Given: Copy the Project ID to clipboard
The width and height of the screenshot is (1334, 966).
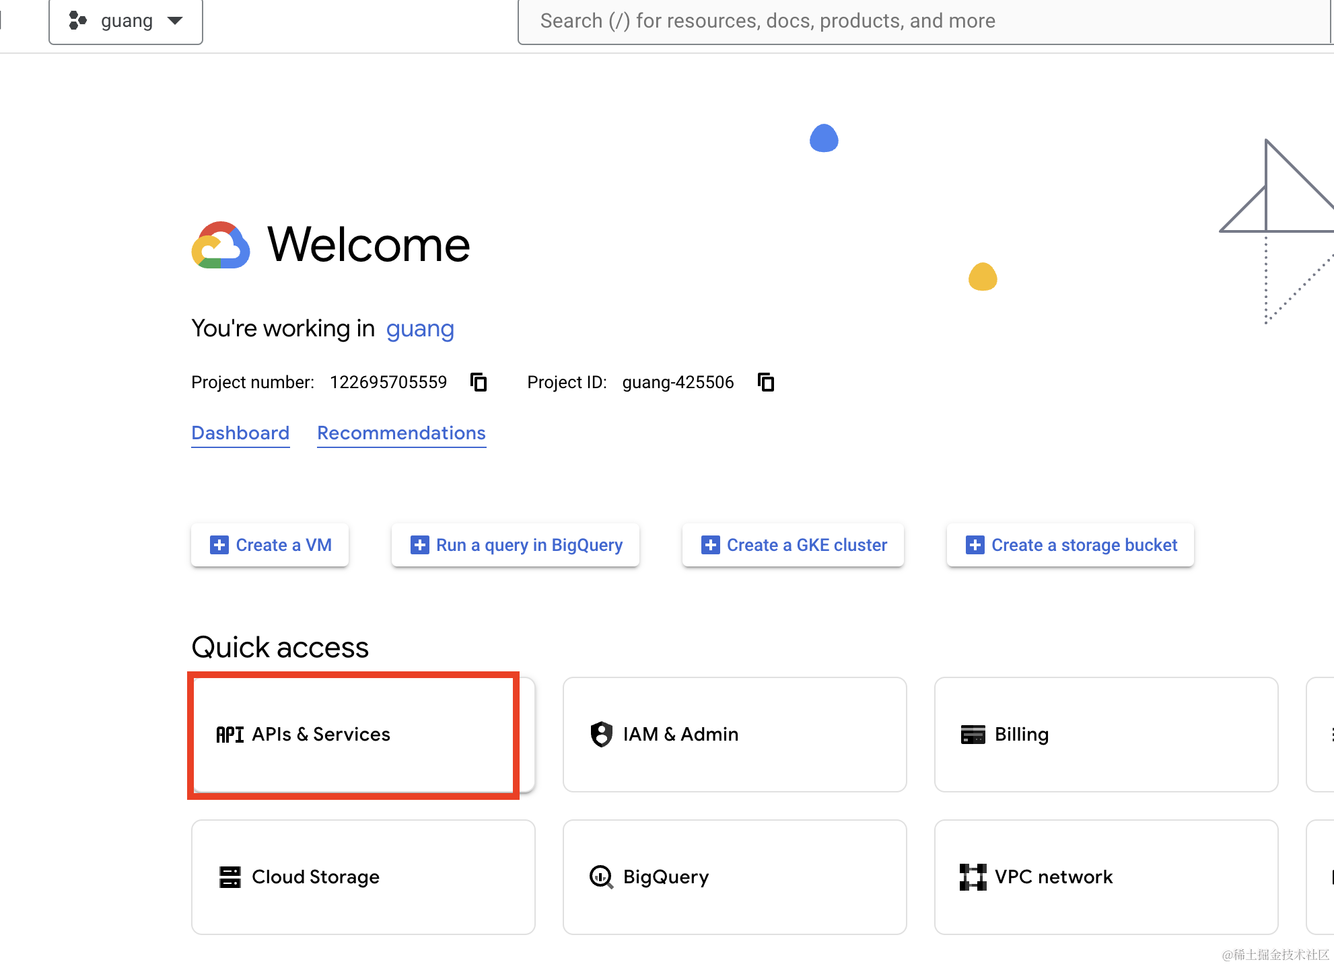Looking at the screenshot, I should click(766, 382).
